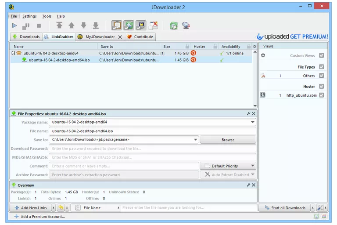Screen dimensions: 337x225
Task: Click the Archive Password field
Action: point(124,175)
